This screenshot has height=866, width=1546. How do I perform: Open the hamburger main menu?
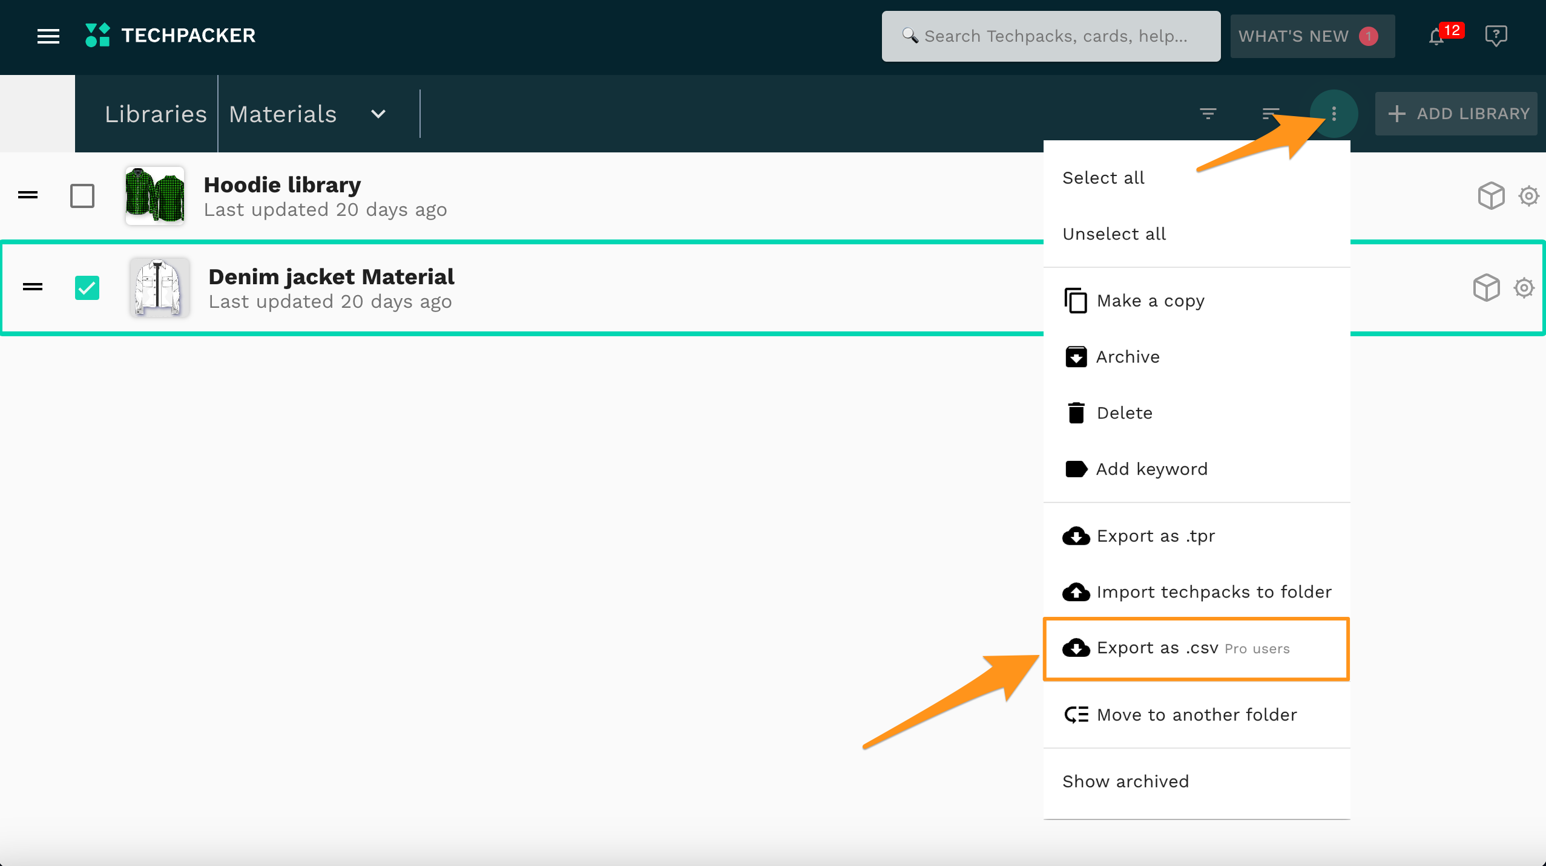point(48,36)
